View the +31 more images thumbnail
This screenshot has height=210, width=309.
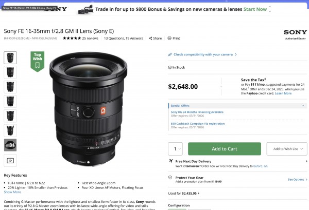click(10, 145)
